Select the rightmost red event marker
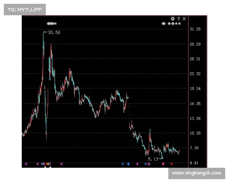 (171, 164)
